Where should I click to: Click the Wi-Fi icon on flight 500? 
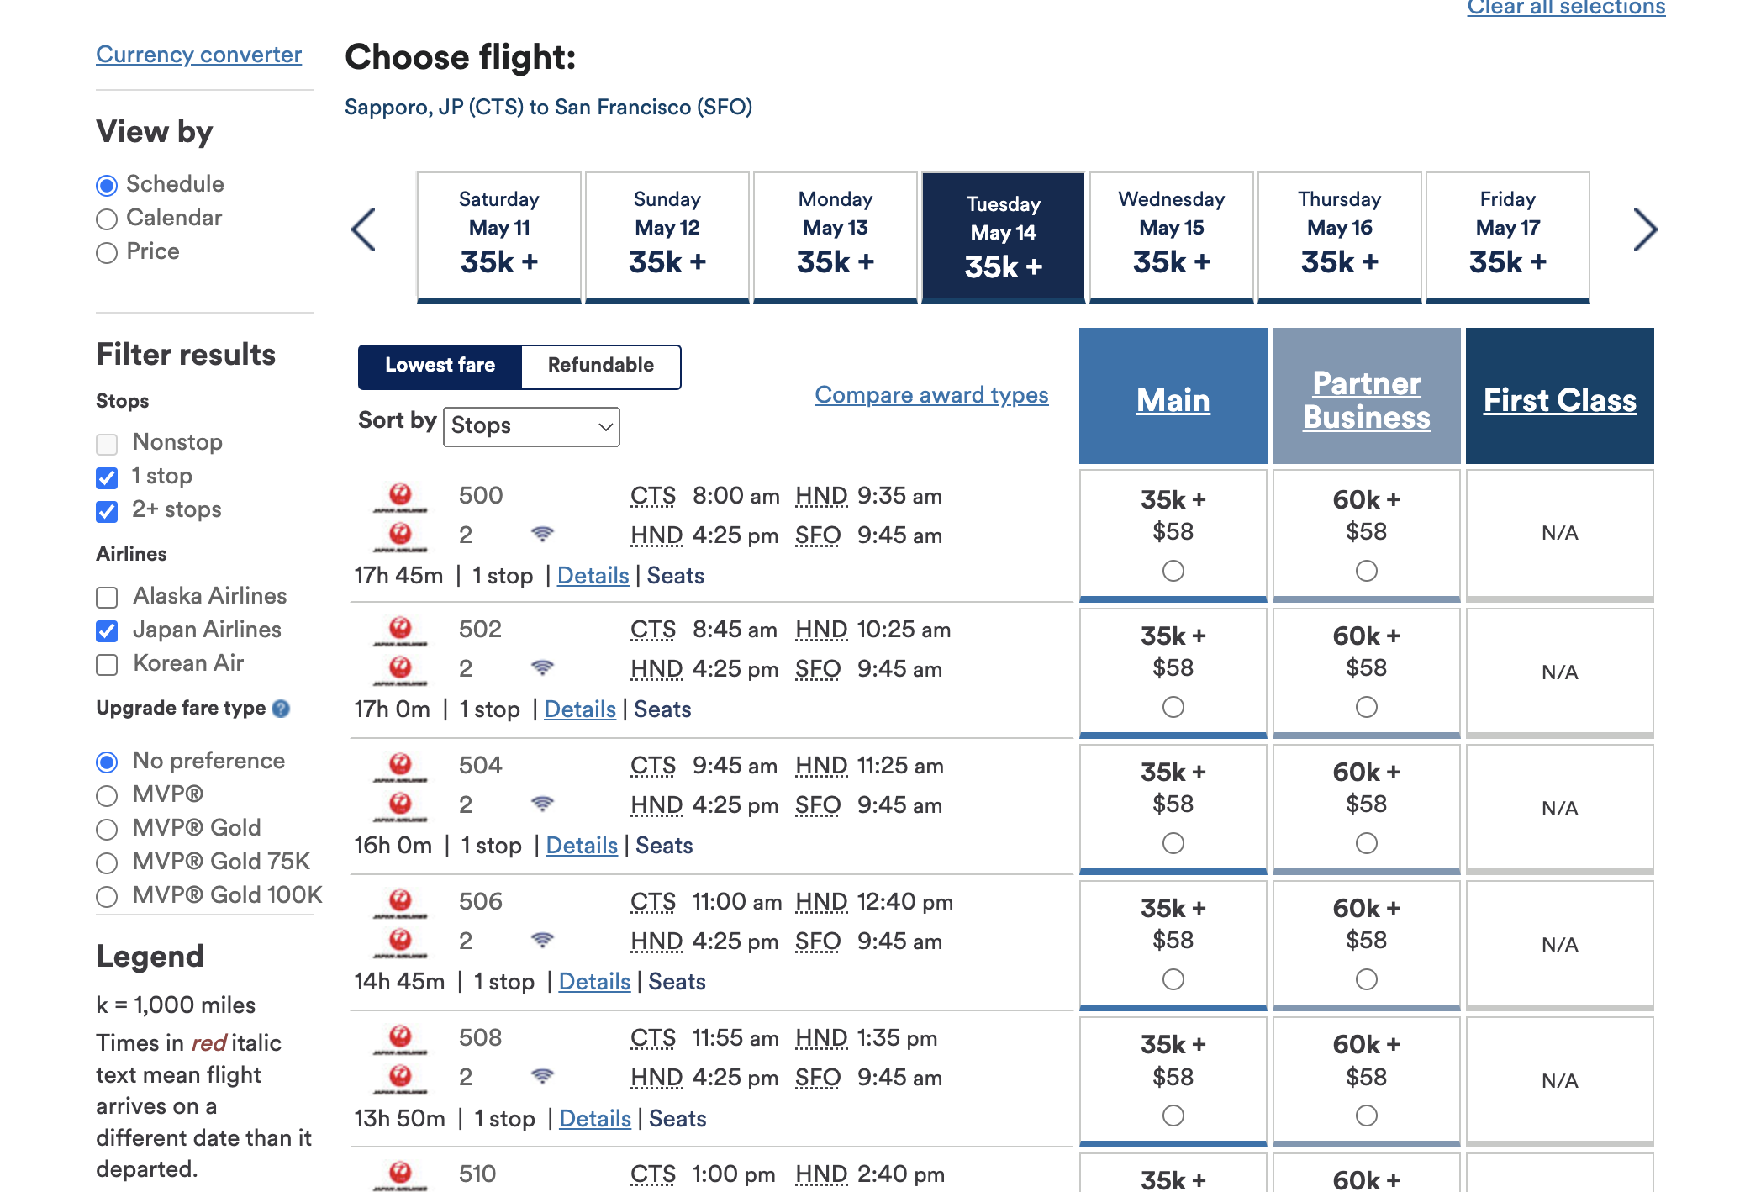[x=543, y=534]
